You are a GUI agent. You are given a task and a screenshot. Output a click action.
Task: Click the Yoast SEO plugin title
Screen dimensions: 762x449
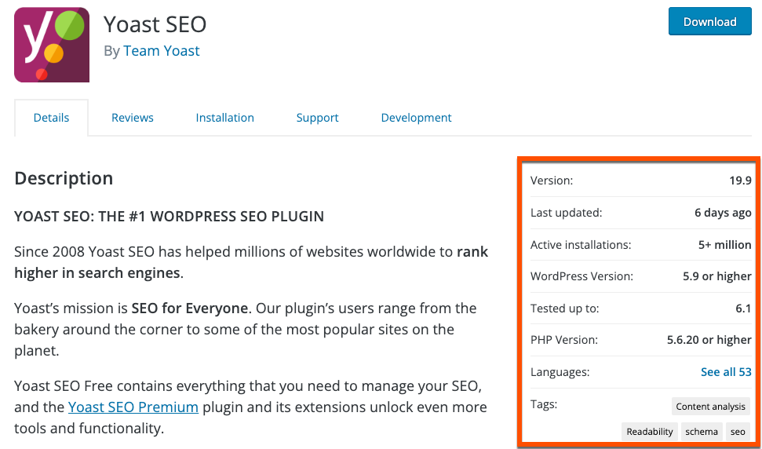click(x=155, y=24)
